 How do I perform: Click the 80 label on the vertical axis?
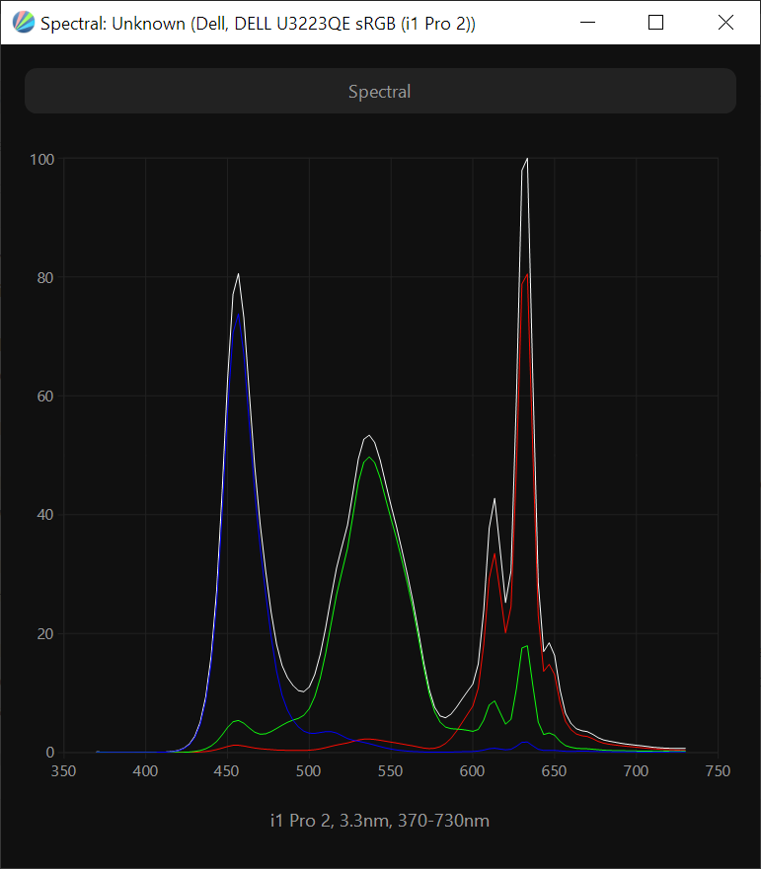pyautogui.click(x=44, y=277)
